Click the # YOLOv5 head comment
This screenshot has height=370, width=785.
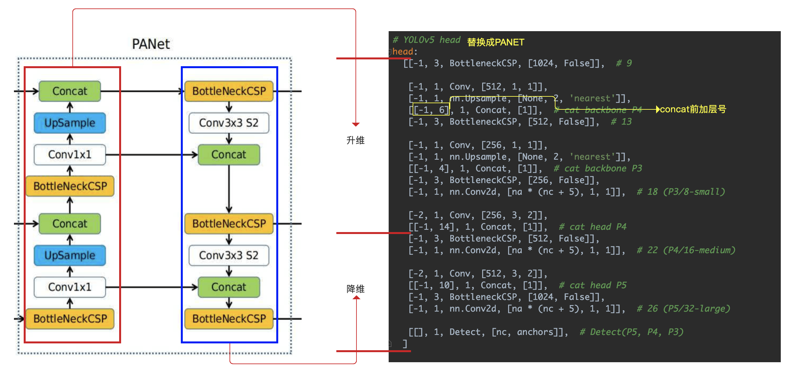pos(427,40)
